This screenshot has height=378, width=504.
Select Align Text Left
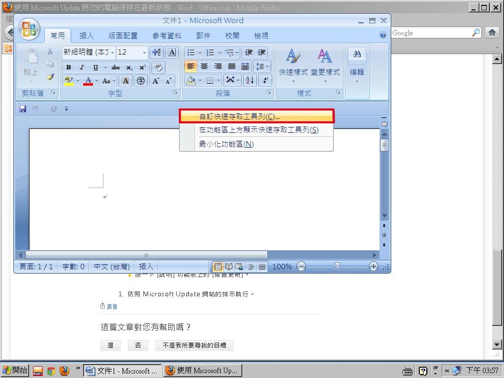tap(190, 66)
